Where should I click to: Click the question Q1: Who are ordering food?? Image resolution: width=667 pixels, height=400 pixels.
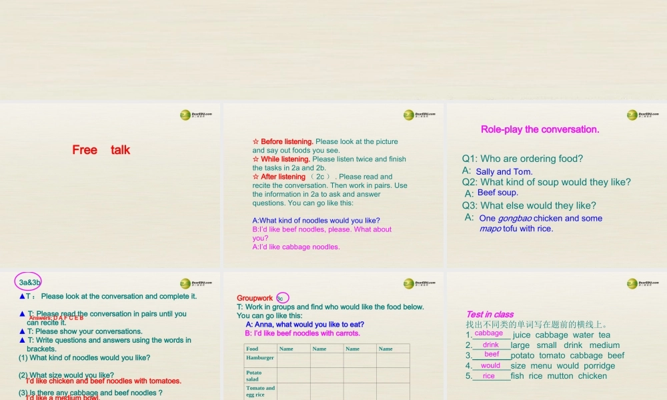(522, 159)
